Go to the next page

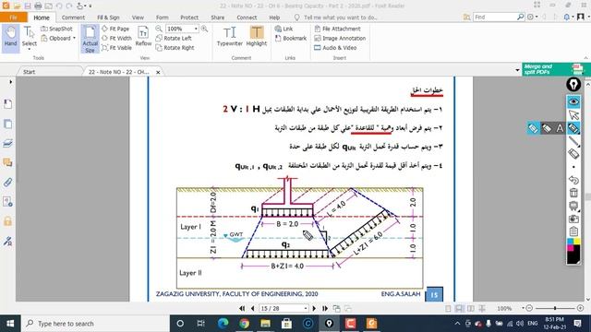click(x=314, y=308)
